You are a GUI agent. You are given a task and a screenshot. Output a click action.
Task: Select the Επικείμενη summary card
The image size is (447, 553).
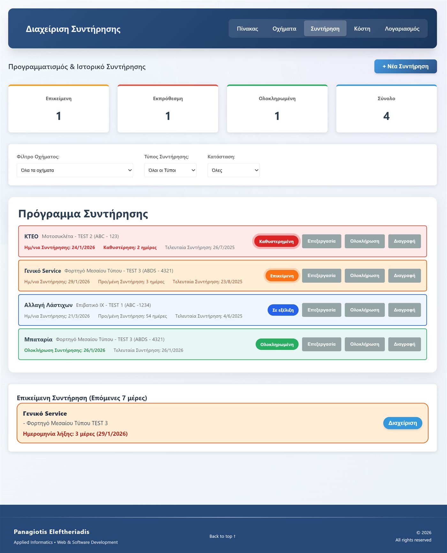(x=59, y=109)
